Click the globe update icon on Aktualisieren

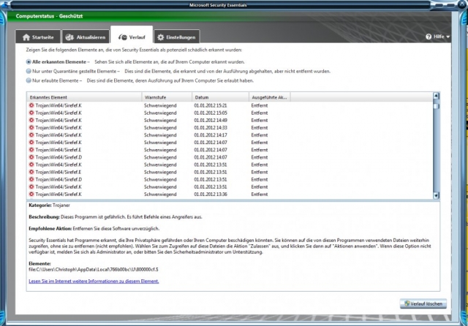click(69, 37)
